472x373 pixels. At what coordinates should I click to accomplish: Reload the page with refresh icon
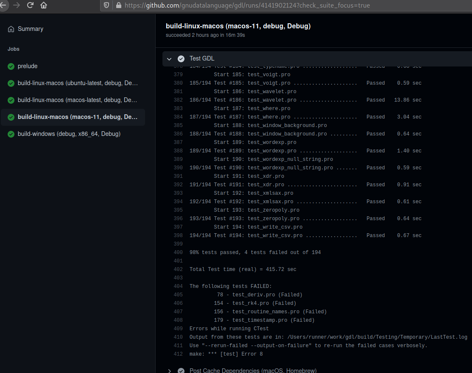pos(30,5)
